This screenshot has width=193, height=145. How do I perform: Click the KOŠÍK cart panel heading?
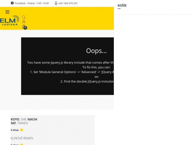pyautogui.click(x=122, y=5)
